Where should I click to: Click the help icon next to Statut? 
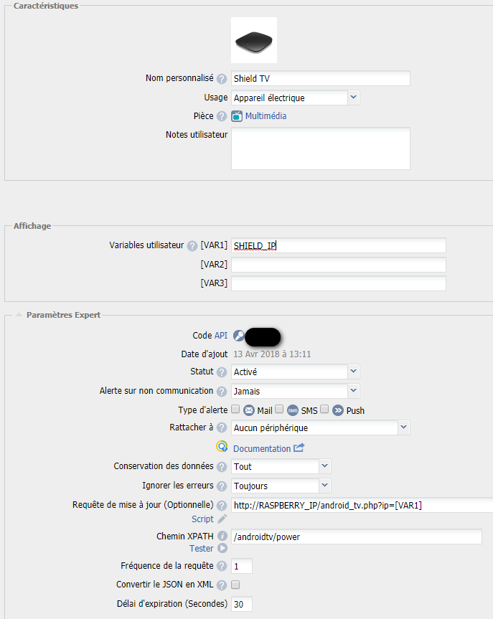[222, 372]
